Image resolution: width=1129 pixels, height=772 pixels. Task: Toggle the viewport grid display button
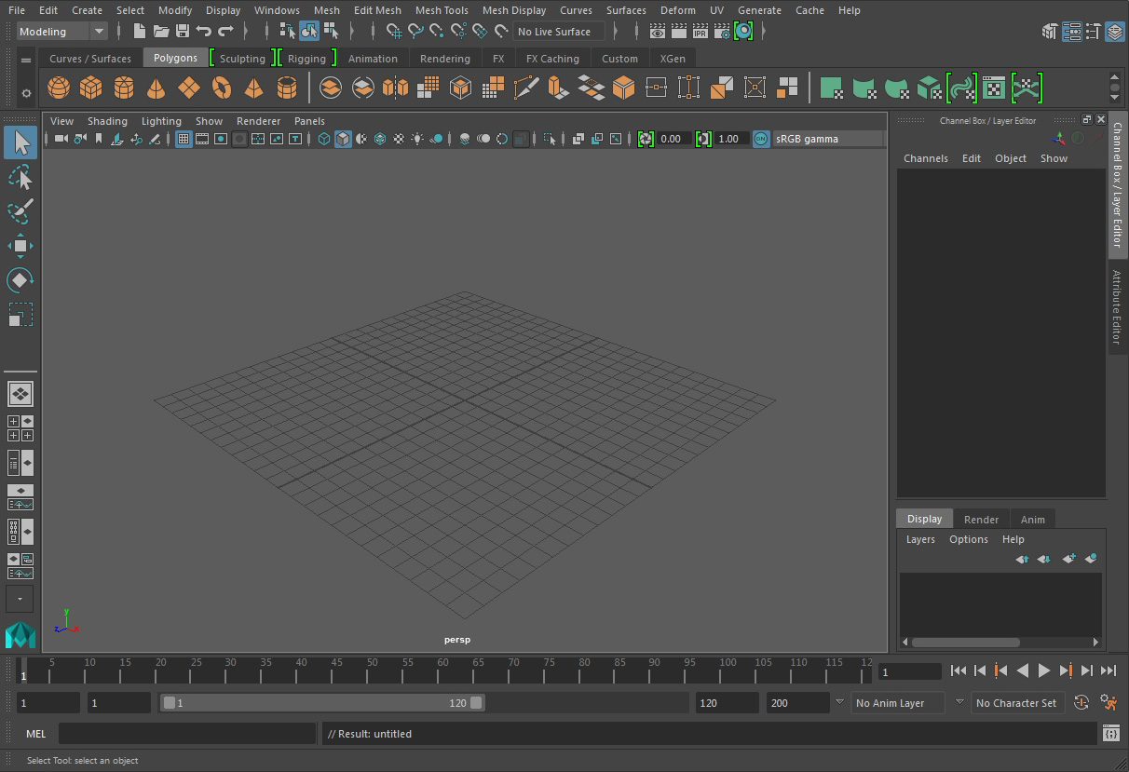tap(184, 139)
